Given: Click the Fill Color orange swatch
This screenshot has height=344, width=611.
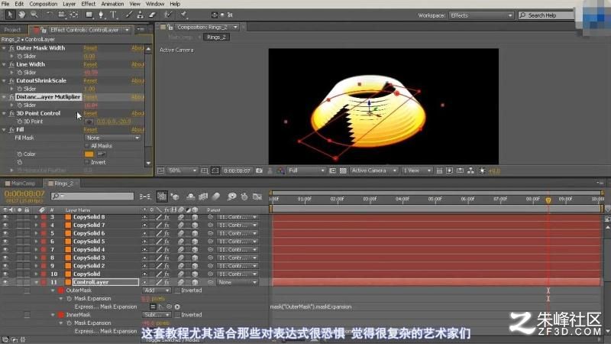Looking at the screenshot, I should click(x=89, y=154).
